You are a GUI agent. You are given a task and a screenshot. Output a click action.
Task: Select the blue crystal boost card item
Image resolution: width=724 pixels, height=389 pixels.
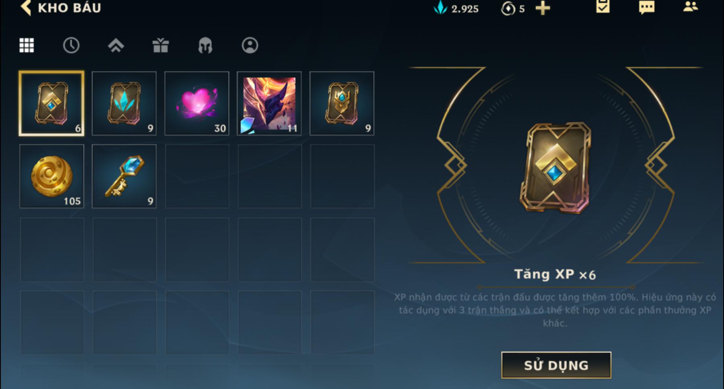pos(124,103)
